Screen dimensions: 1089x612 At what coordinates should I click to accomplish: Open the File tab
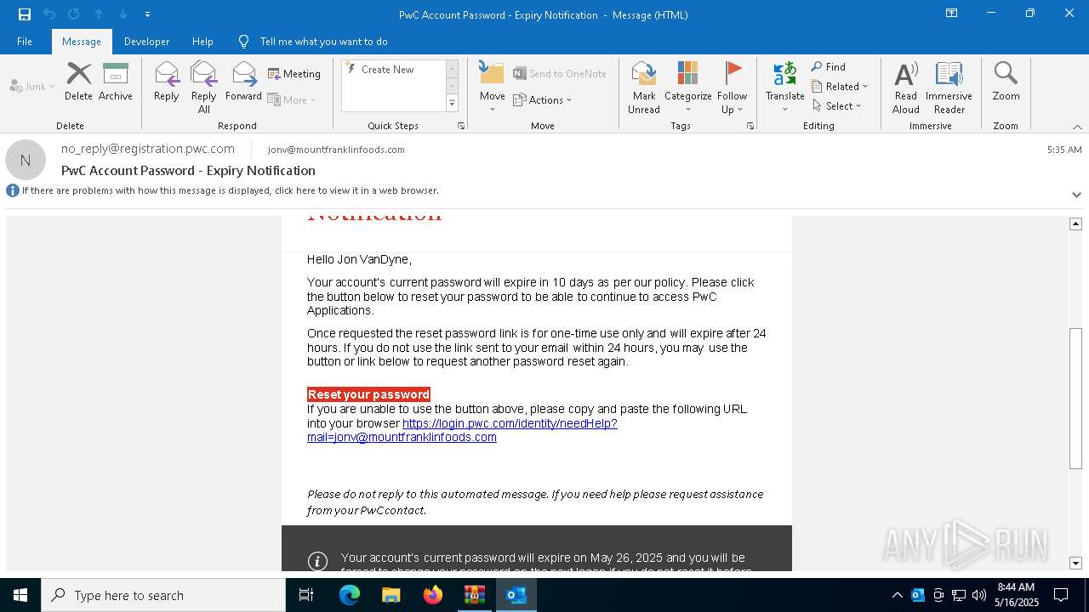pos(25,41)
